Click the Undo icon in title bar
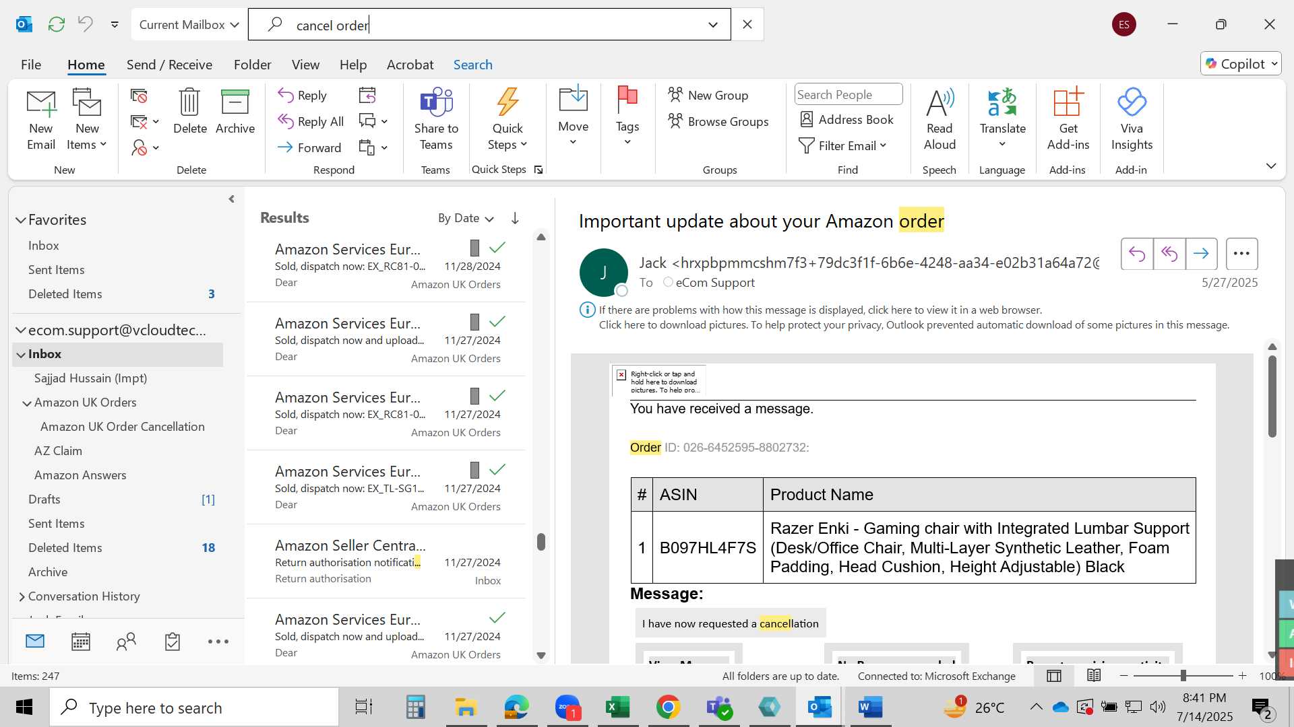The height and width of the screenshot is (727, 1294). pyautogui.click(x=85, y=25)
